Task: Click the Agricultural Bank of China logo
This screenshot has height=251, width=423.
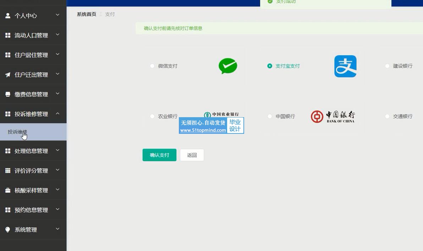Action: pos(221,115)
